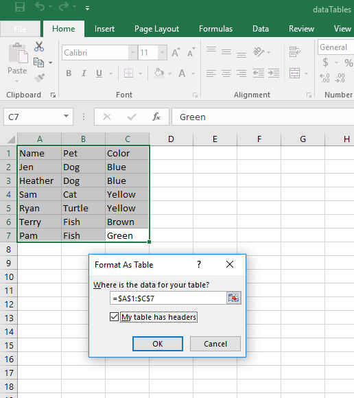
Task: Click the Format Painter brush icon
Action: [39, 78]
